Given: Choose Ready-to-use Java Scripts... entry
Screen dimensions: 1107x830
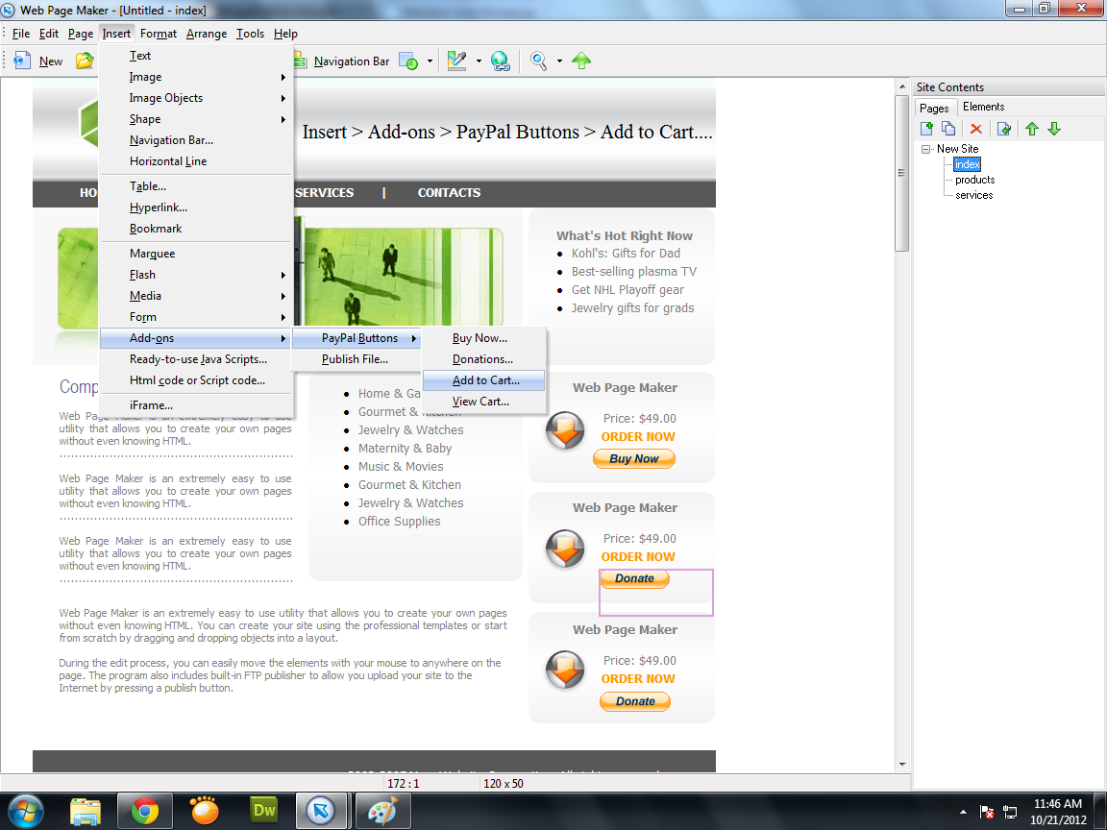Looking at the screenshot, I should pyautogui.click(x=196, y=359).
